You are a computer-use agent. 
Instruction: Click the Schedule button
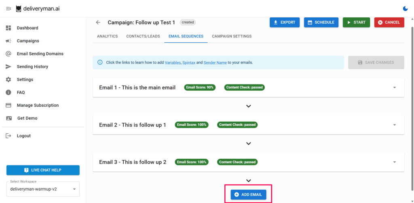click(x=321, y=22)
